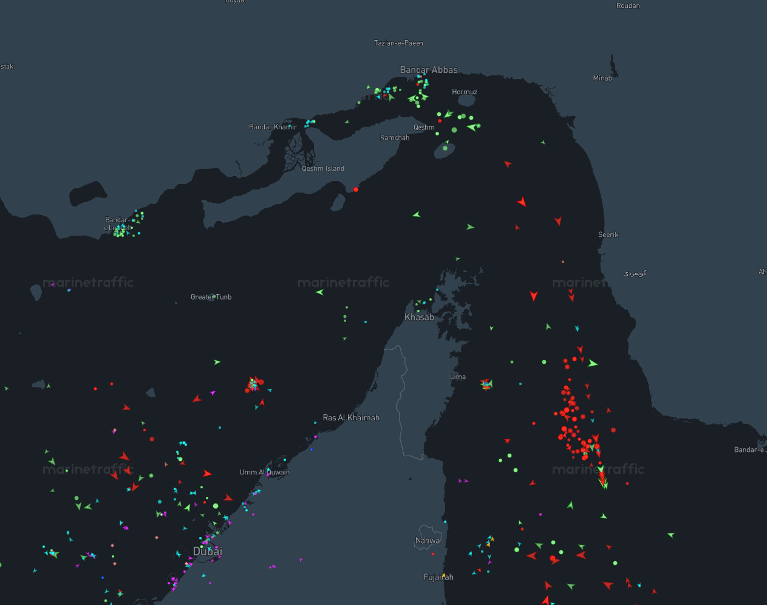Select the red dot vessel inside Nahwa enclave
The width and height of the screenshot is (767, 605).
tap(433, 554)
